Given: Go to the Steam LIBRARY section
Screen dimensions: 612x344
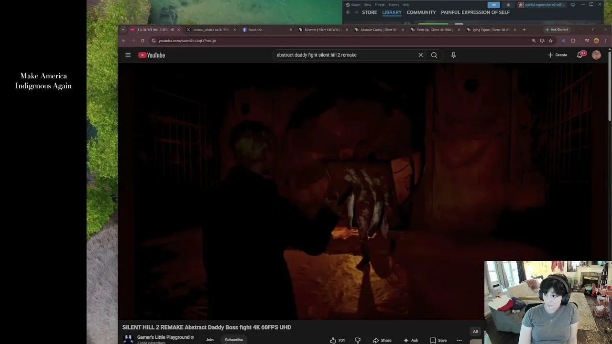Looking at the screenshot, I should pos(392,12).
